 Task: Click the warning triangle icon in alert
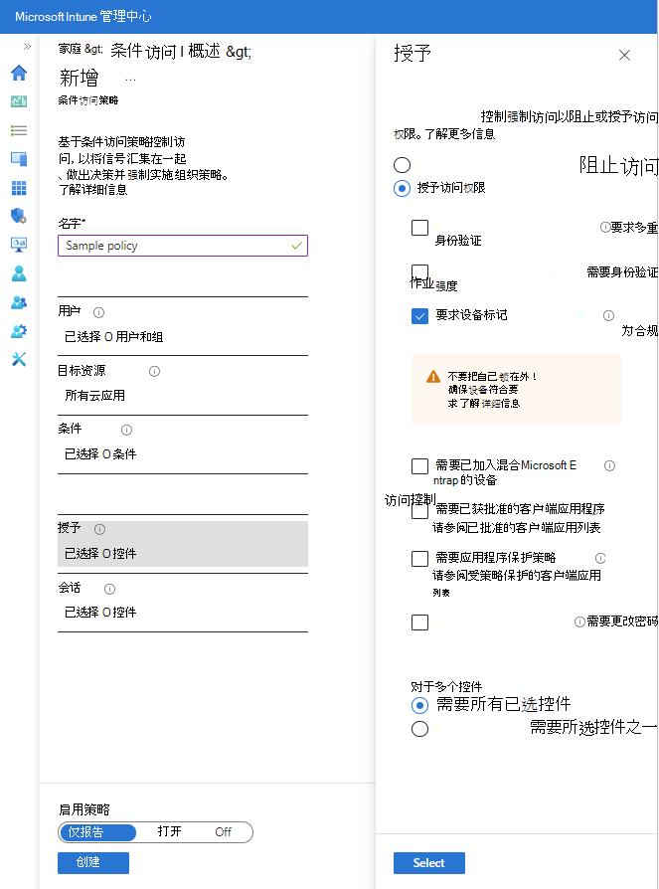(x=433, y=377)
